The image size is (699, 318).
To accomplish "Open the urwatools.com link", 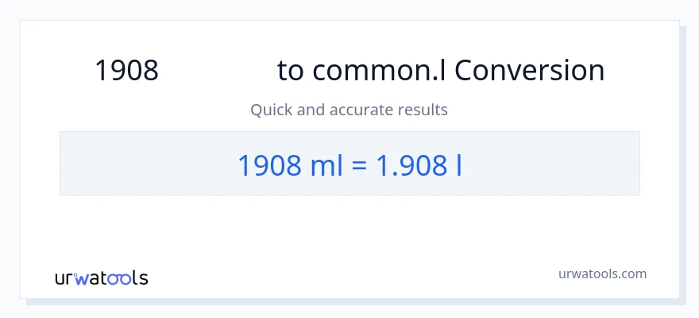I will coord(603,273).
